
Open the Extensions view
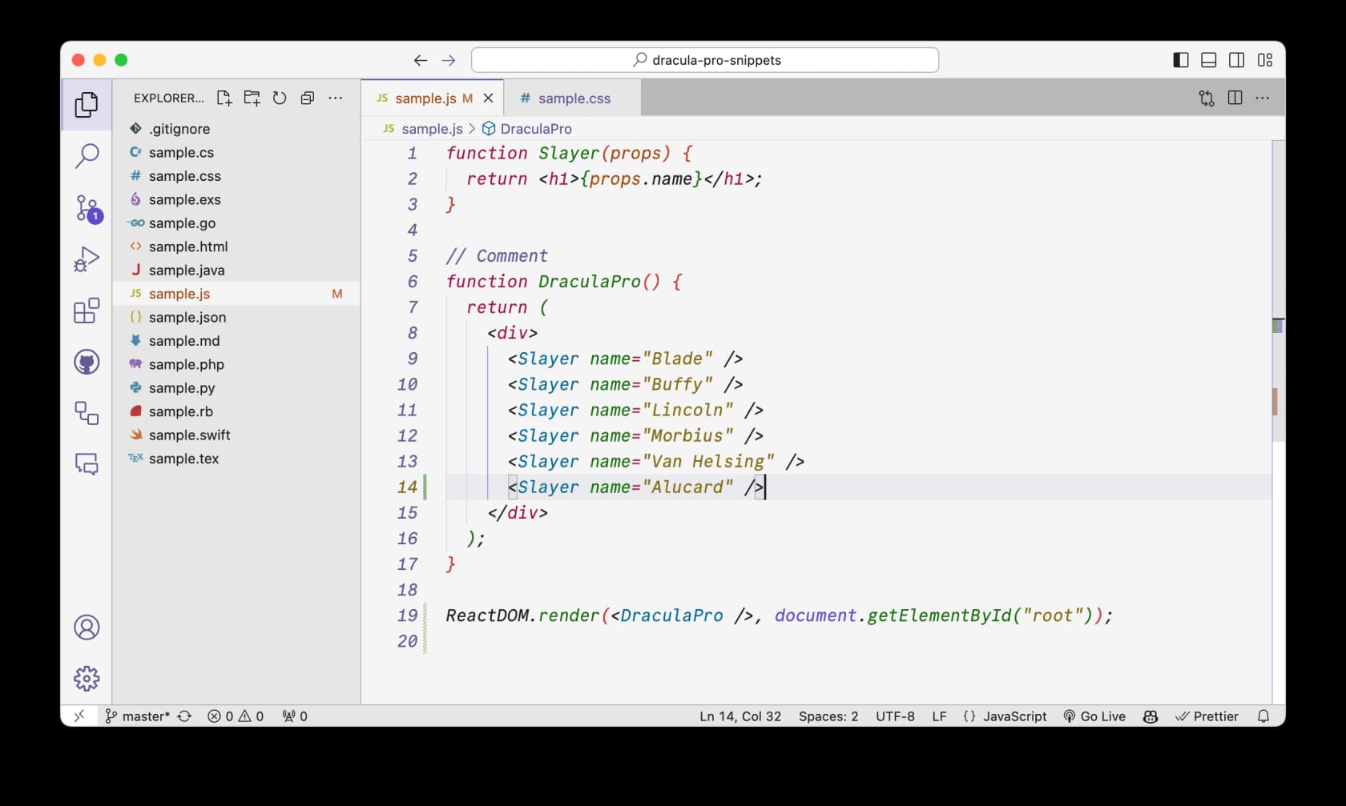(x=86, y=311)
